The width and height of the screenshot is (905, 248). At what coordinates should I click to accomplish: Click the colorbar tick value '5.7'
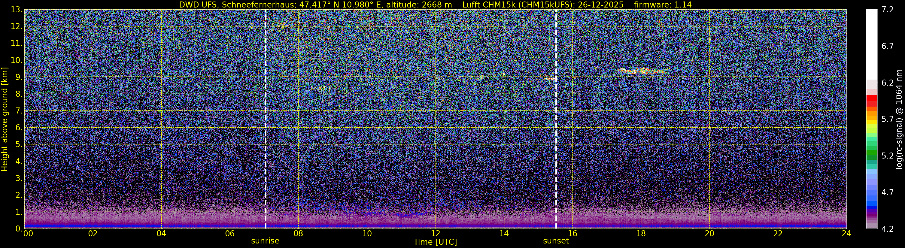click(x=888, y=119)
